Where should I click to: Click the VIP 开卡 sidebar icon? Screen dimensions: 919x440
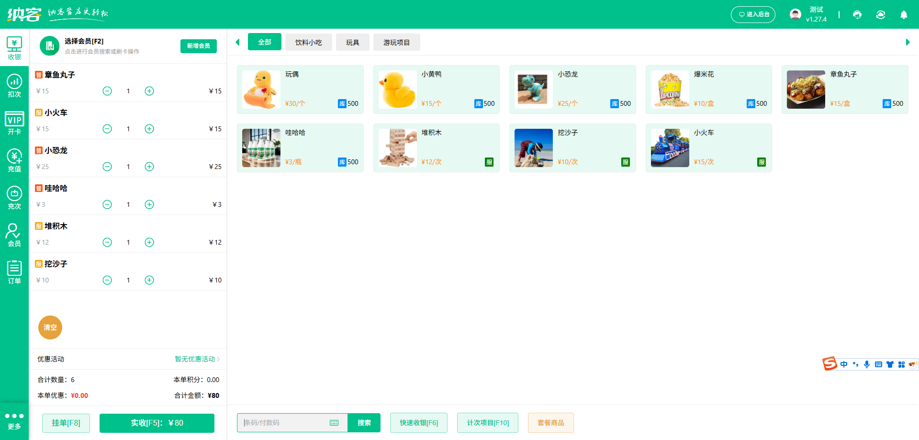pos(14,121)
